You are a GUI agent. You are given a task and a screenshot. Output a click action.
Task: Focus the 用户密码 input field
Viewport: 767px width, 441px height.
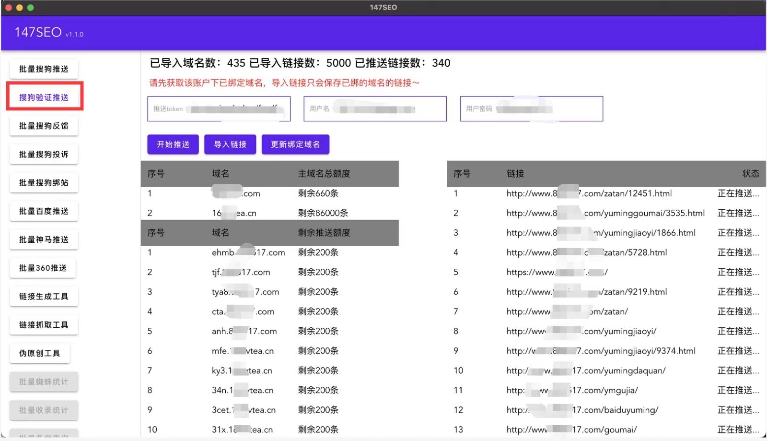pos(532,109)
